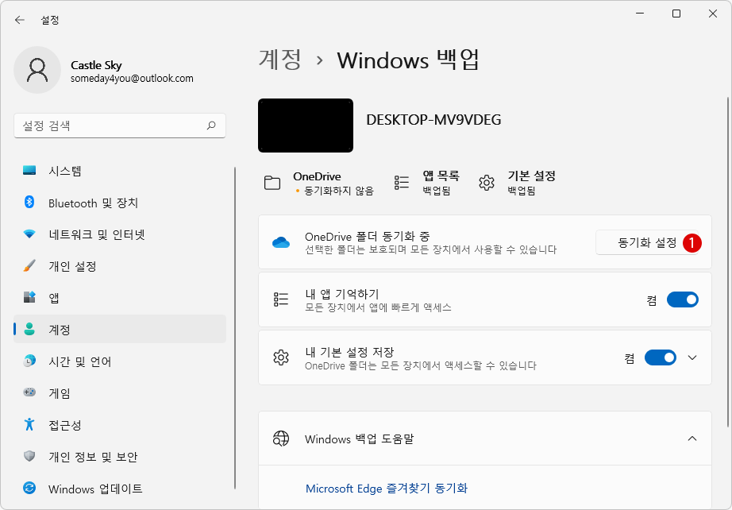Collapse the Windows 백업 도움말 section
The width and height of the screenshot is (732, 510).
692,439
